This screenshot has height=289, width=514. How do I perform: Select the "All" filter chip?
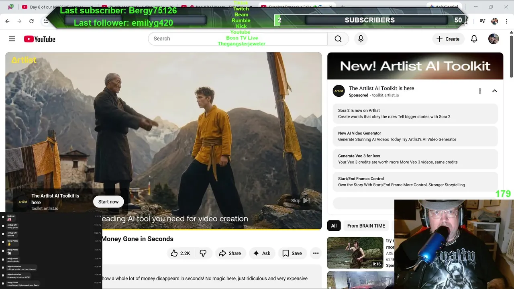334,226
